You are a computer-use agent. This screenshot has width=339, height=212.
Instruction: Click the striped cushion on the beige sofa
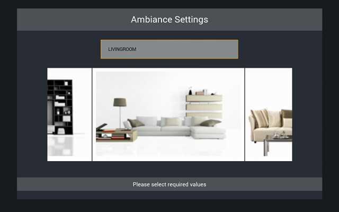[x=260, y=118]
